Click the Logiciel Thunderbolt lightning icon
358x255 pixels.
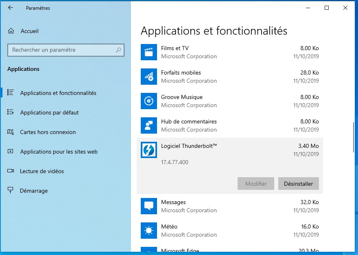click(148, 150)
